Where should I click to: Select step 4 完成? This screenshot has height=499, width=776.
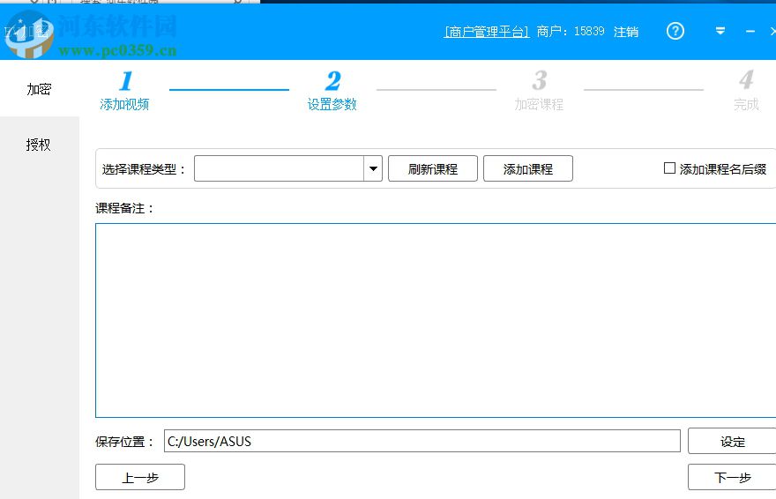tap(746, 91)
